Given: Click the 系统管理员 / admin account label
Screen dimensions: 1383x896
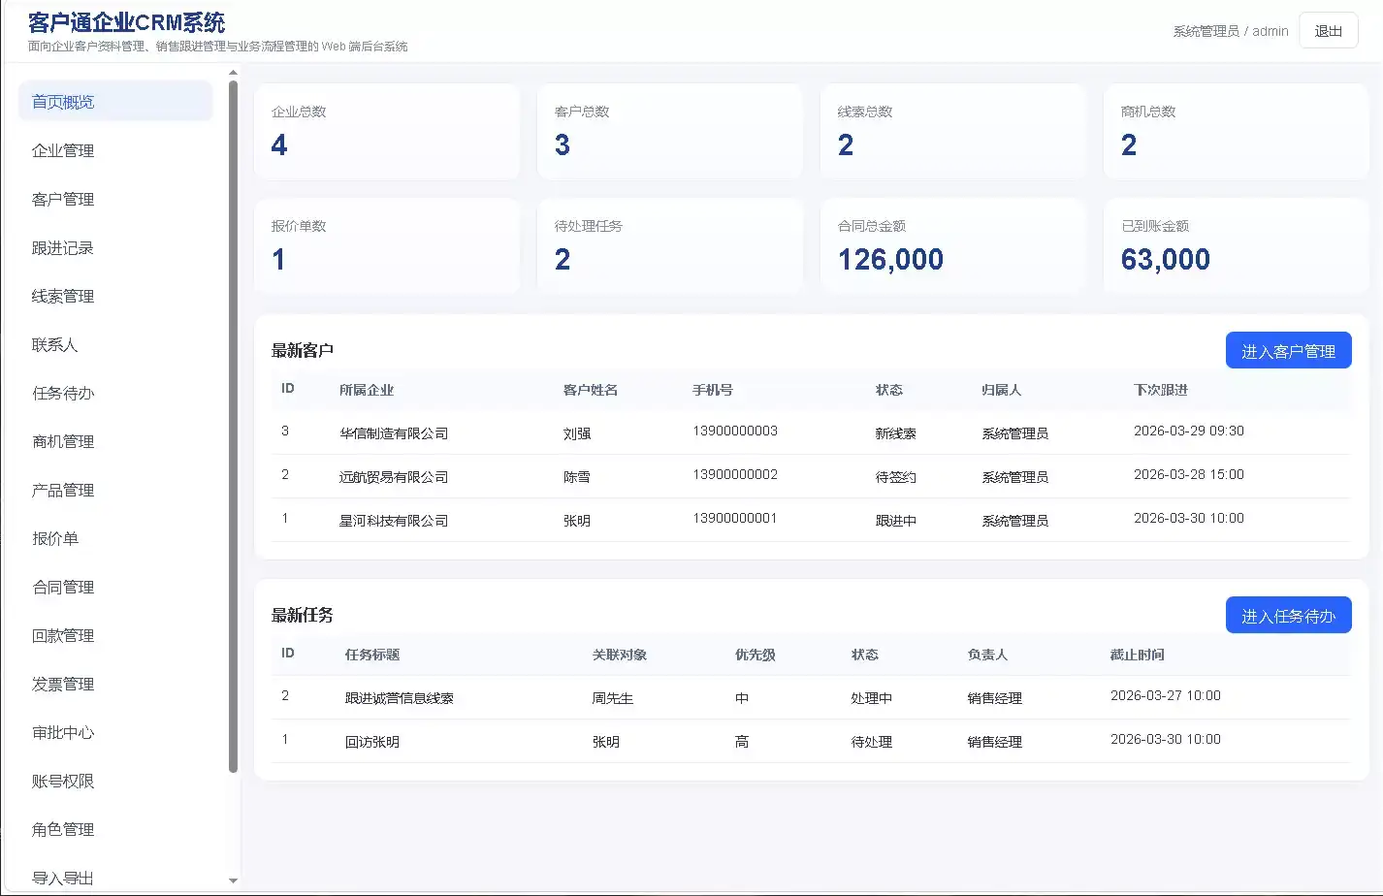Looking at the screenshot, I should 1230,30.
